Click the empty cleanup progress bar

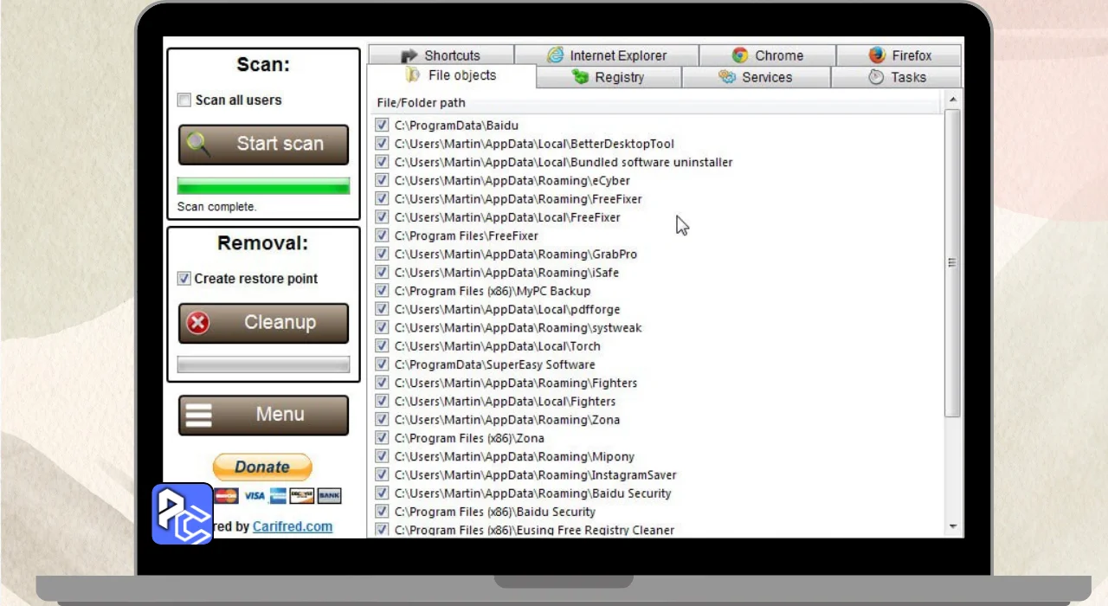click(x=263, y=364)
